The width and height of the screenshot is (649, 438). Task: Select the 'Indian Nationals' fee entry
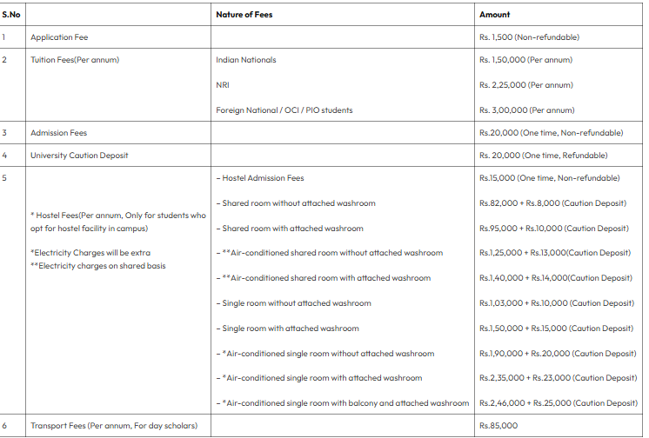tap(246, 60)
